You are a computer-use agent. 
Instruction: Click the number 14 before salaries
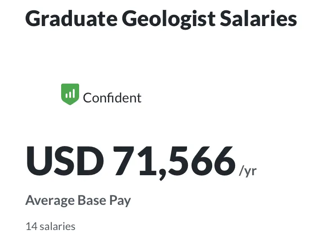31,226
